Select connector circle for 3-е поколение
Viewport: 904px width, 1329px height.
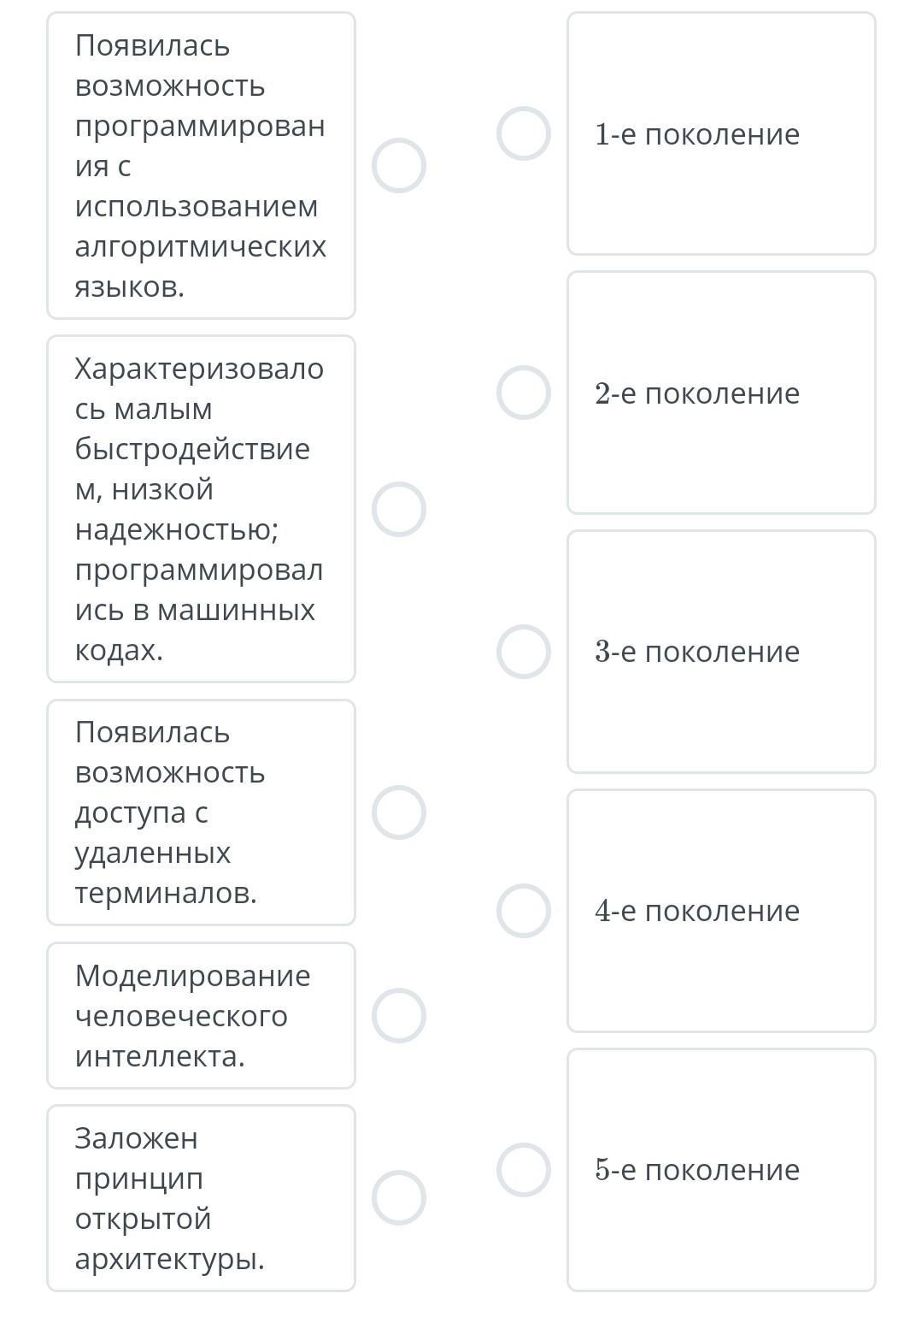click(524, 652)
